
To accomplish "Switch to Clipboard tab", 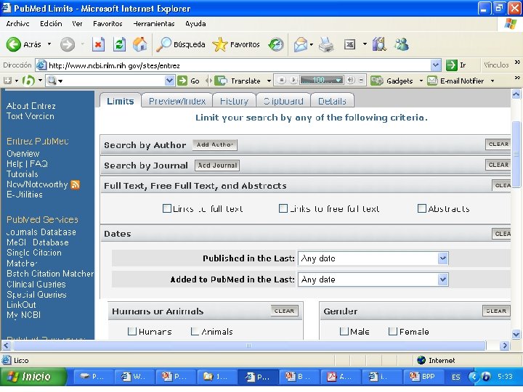I will point(283,101).
